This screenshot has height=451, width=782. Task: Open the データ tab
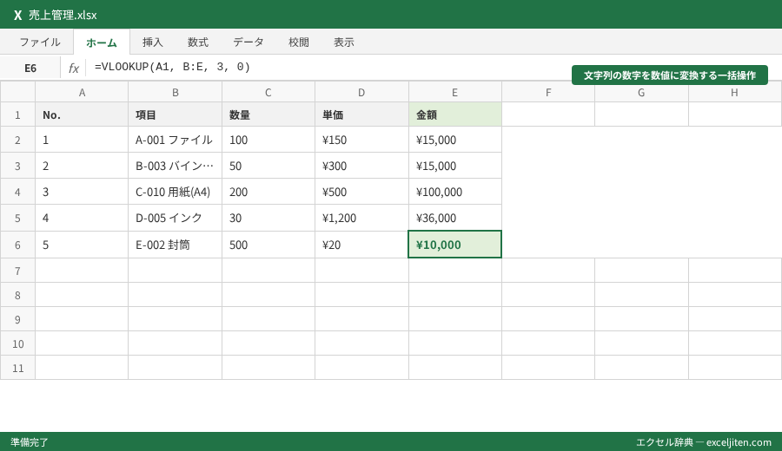(249, 42)
